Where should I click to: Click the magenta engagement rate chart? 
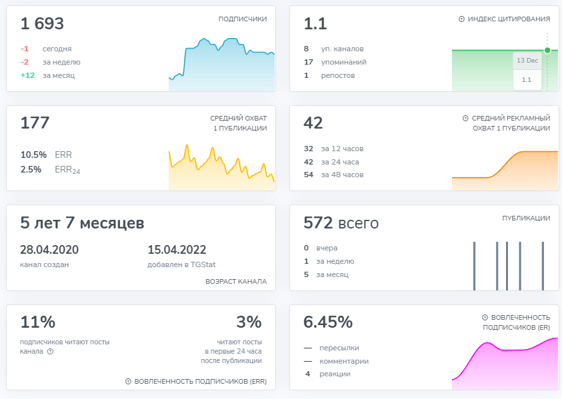[505, 364]
